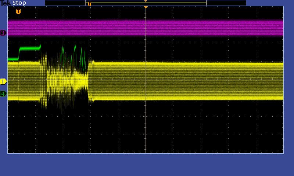
Task: Select the green waveform's flat raised step
Action: 29,48
